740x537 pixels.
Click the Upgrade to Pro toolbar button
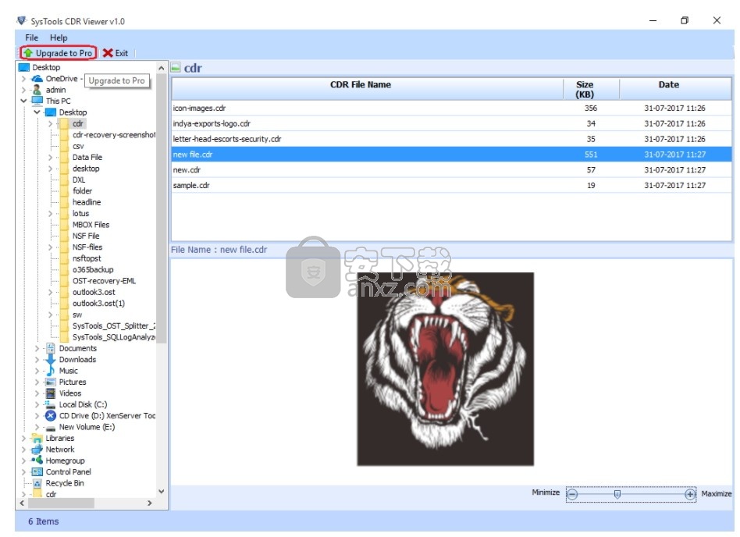pos(59,53)
